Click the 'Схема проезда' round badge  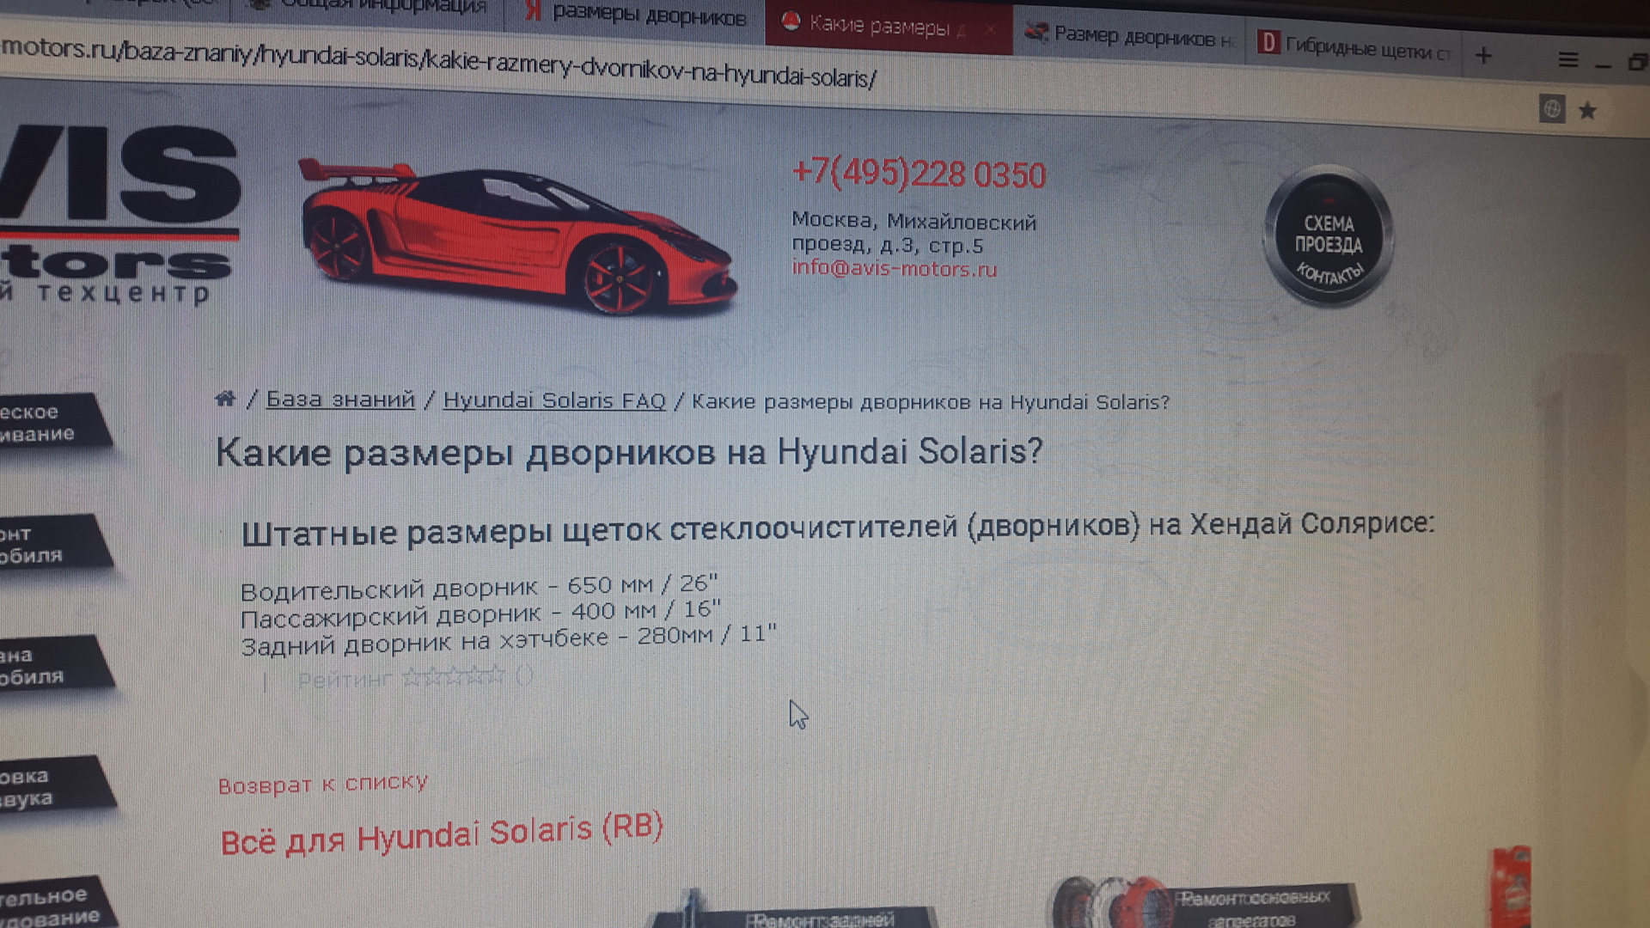[1328, 236]
